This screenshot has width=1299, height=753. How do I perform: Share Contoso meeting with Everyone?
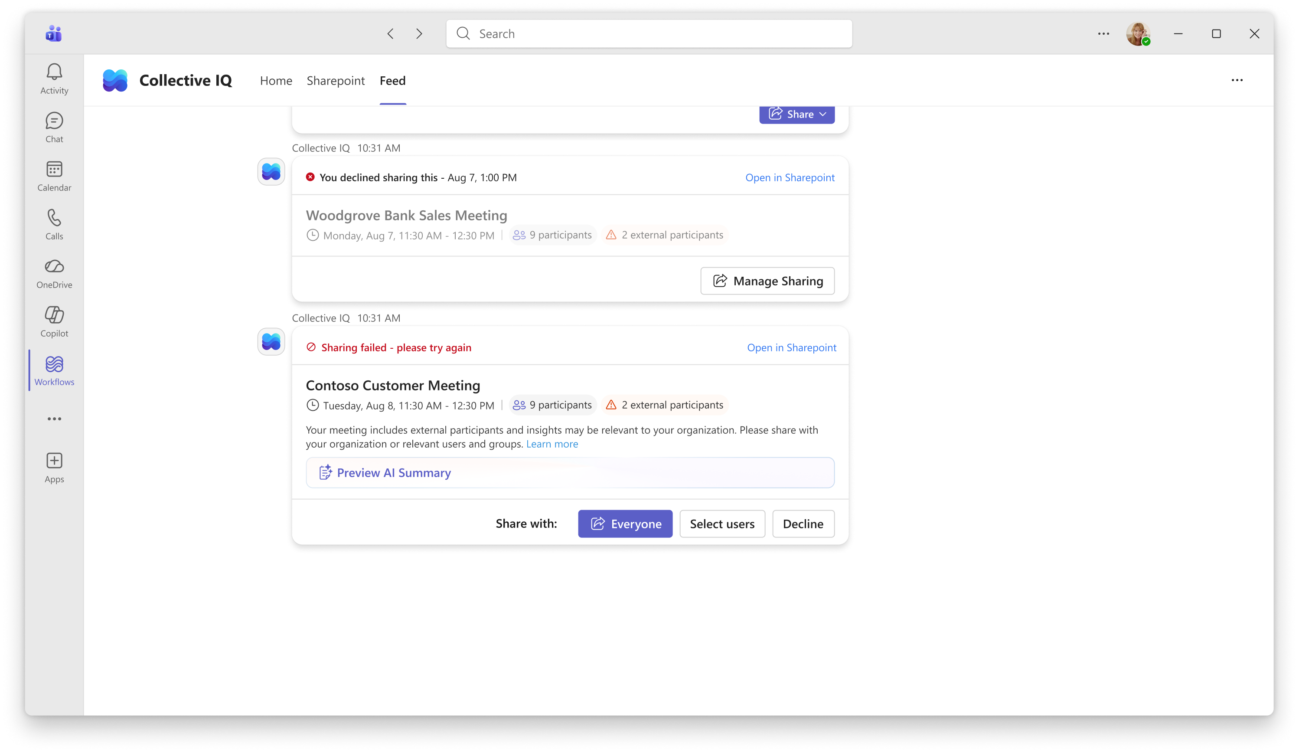625,524
